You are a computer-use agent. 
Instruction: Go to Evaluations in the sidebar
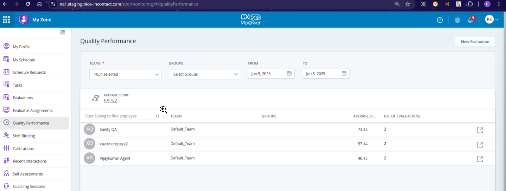23,98
